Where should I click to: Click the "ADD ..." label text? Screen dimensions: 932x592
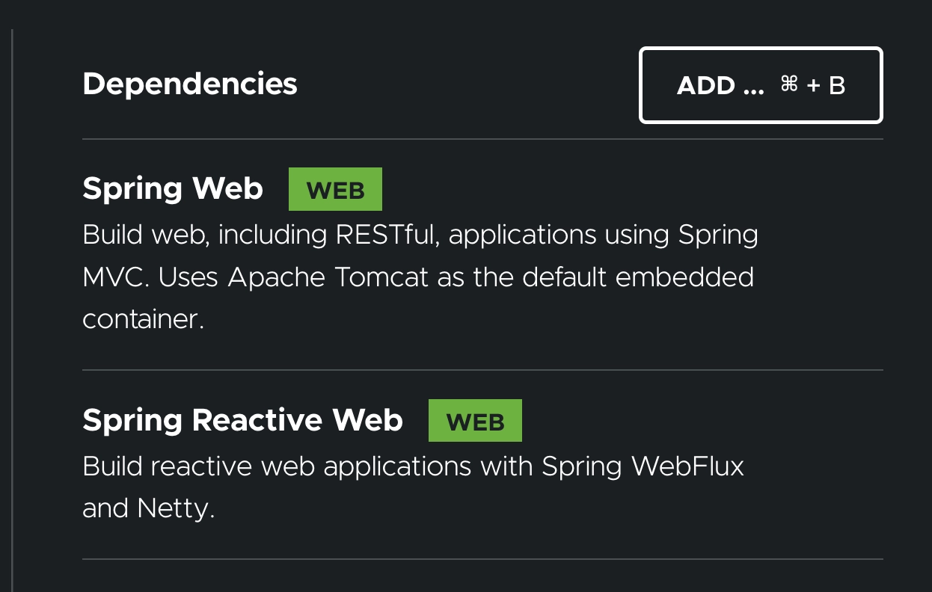(x=720, y=86)
